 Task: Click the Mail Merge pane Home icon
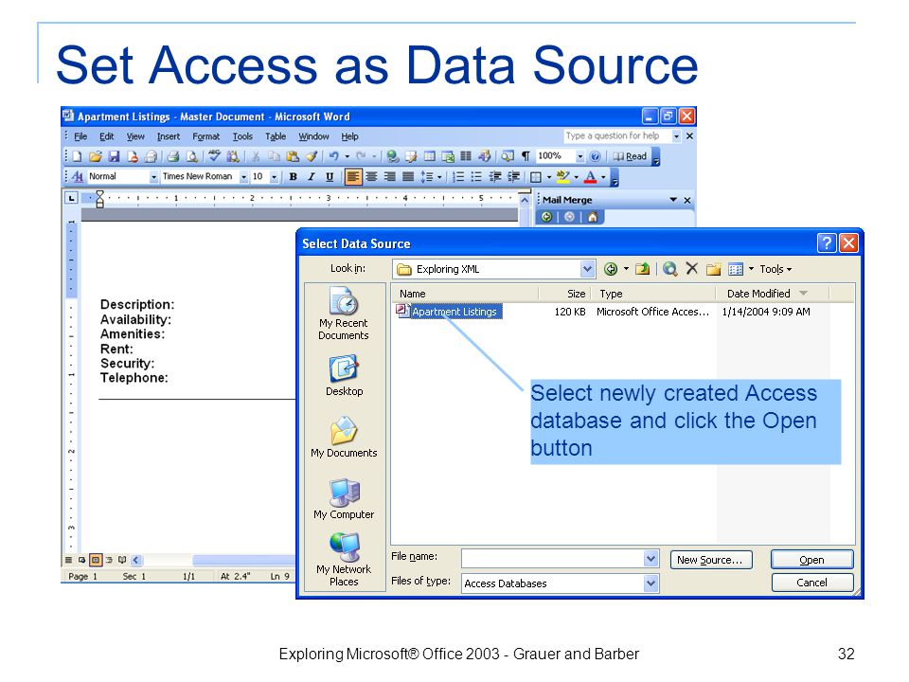592,217
